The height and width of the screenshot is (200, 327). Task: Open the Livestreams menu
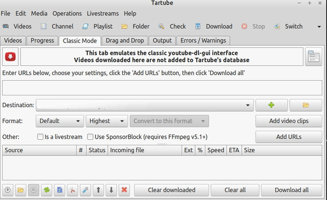pyautogui.click(x=103, y=14)
